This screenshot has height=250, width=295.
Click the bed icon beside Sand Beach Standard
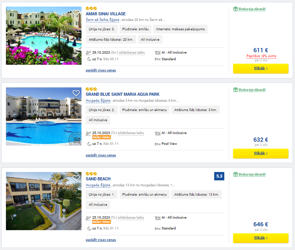(x=157, y=229)
